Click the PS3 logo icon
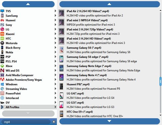 tap(2, 61)
